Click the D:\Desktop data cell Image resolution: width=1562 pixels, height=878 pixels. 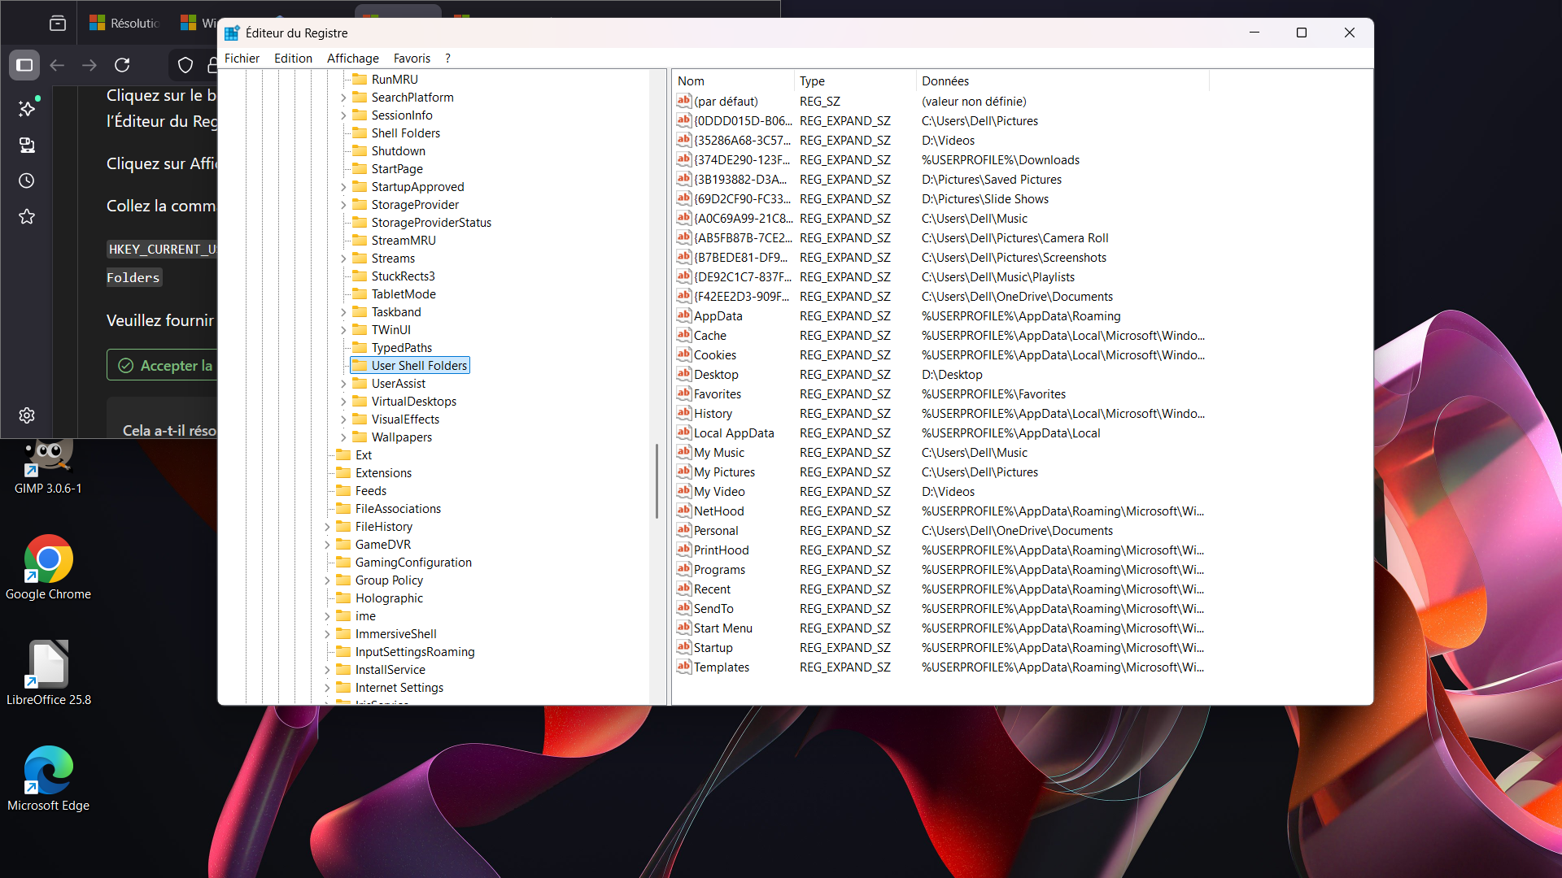[x=952, y=375]
